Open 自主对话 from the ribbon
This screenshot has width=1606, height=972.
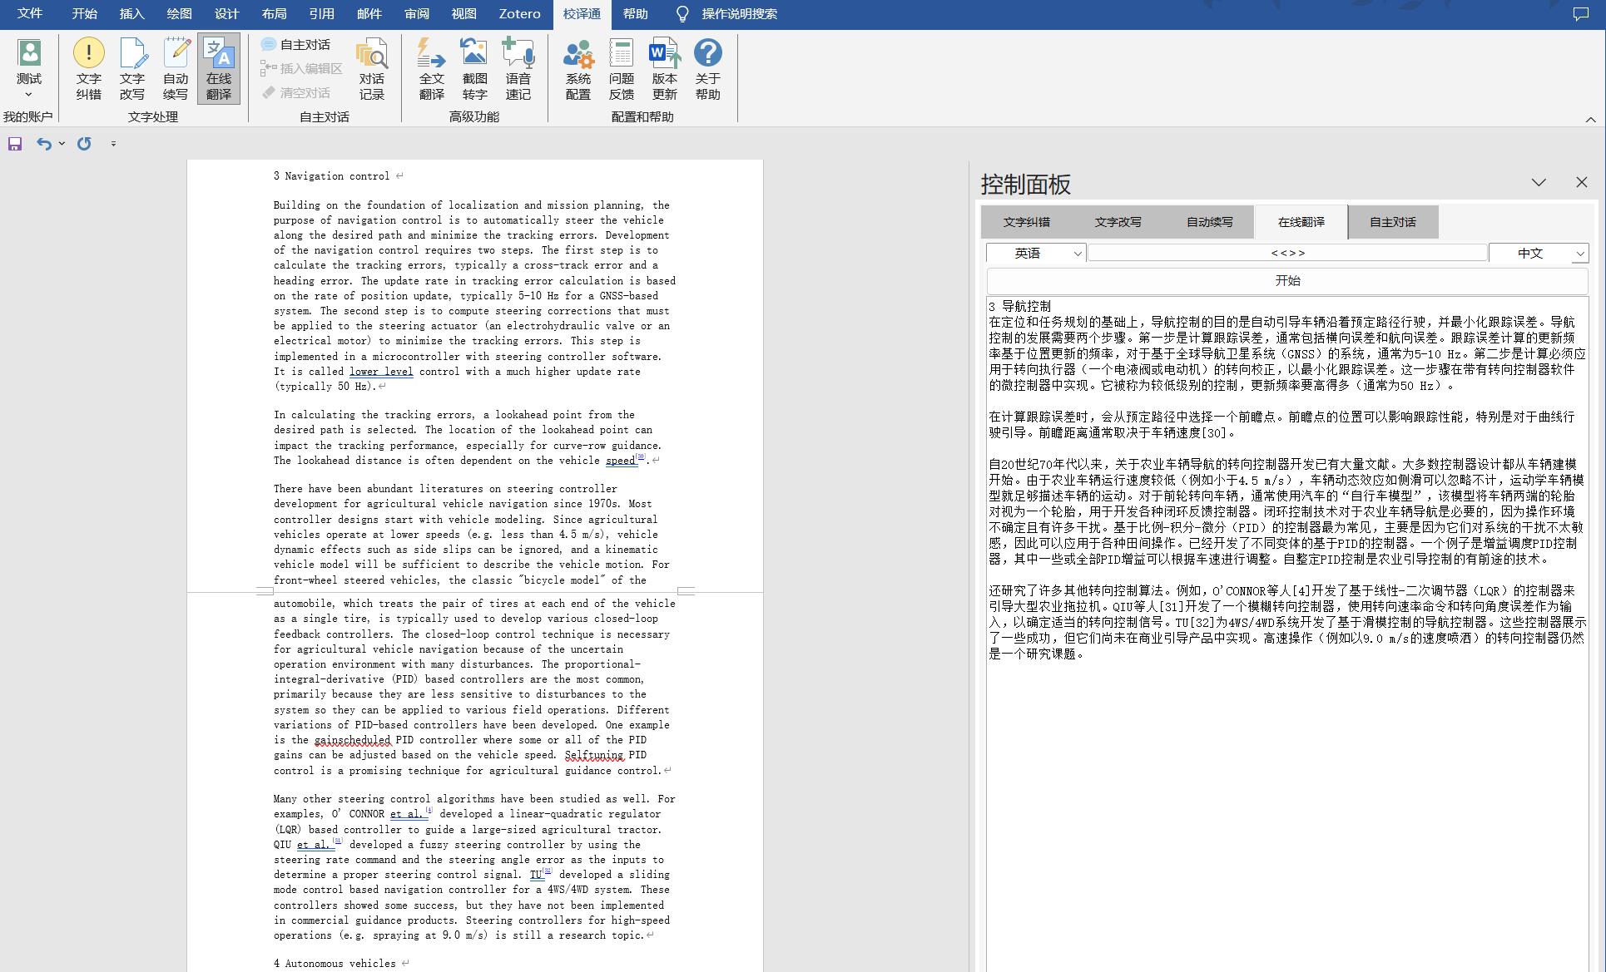coord(295,45)
